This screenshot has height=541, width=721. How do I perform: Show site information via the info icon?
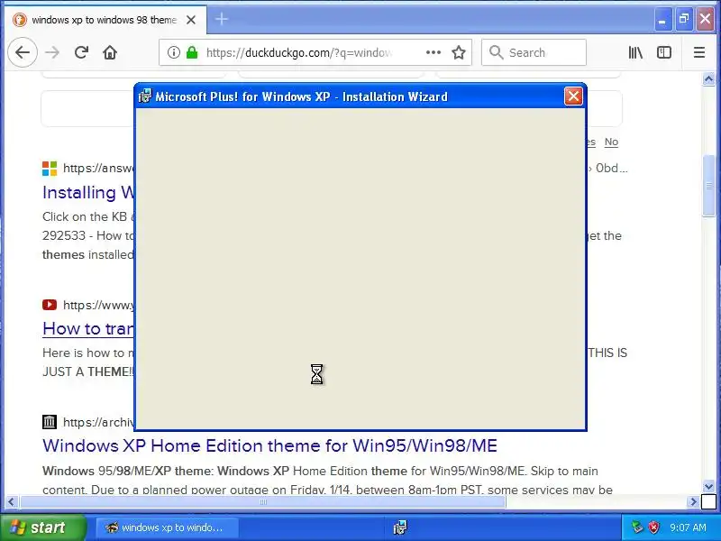174,52
